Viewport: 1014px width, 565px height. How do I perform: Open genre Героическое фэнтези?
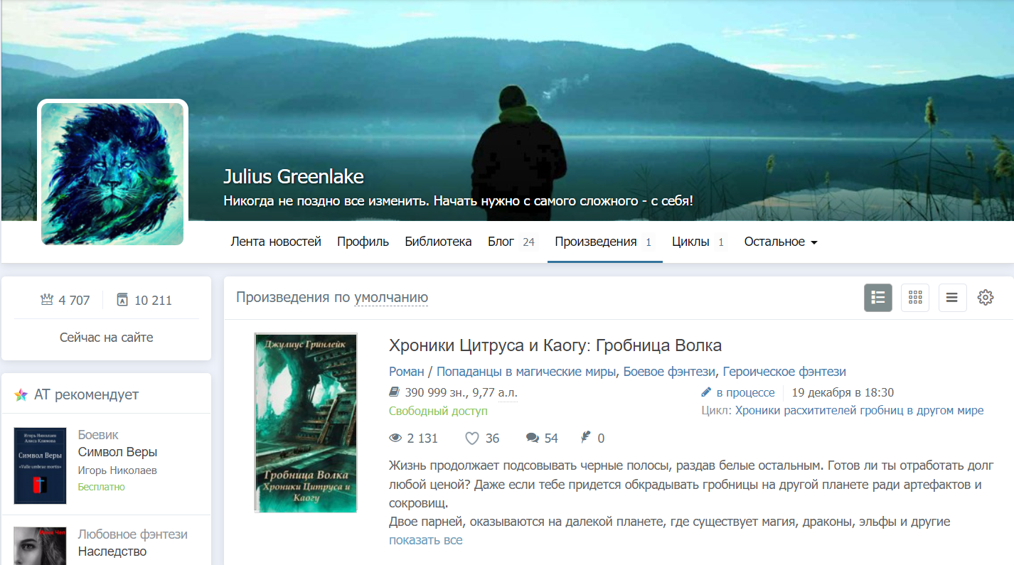(x=784, y=372)
